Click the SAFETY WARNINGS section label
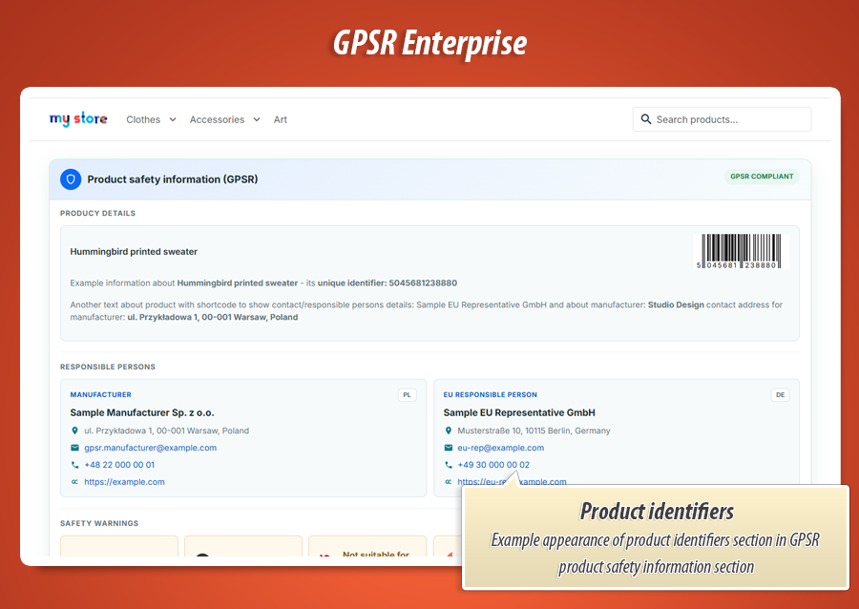Screen dimensions: 859x609 pyautogui.click(x=99, y=523)
